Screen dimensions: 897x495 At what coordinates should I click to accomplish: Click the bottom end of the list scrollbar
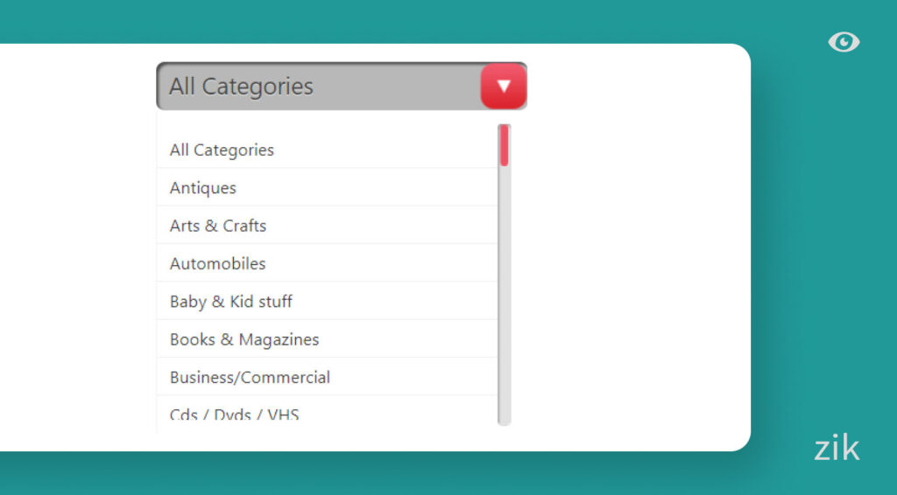click(505, 421)
